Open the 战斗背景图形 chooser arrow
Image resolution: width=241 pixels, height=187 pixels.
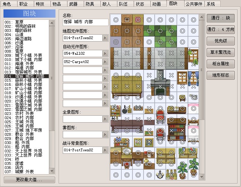pyautogui.click(x=105, y=150)
